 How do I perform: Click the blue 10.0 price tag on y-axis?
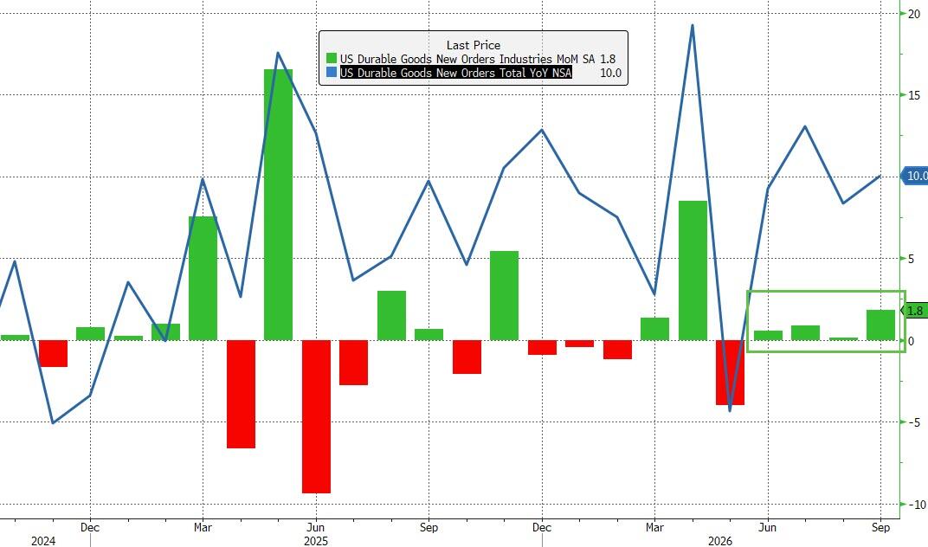(915, 176)
